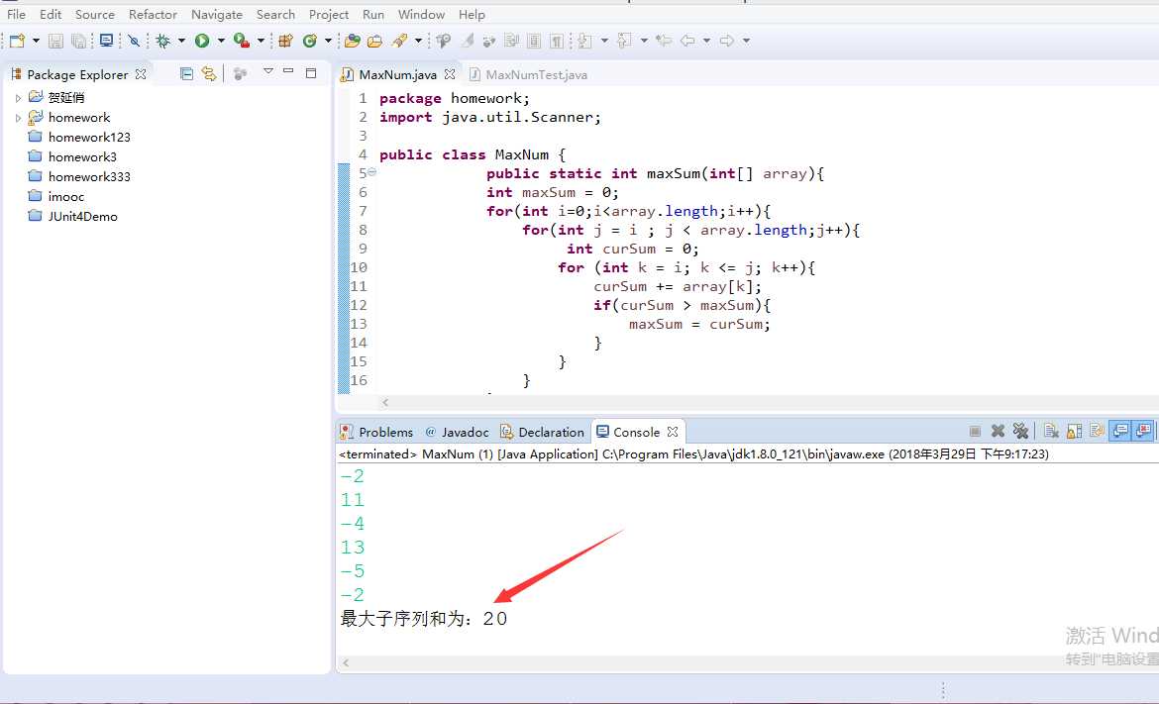
Task: Open the Navigate menu
Action: [x=217, y=14]
